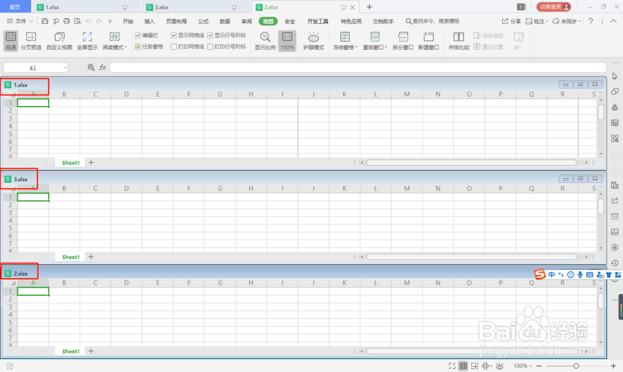Switch to 分页预览 page break preview
Viewport: 623px width, 372px height.
[x=31, y=41]
